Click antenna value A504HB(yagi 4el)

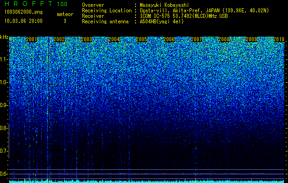[x=162, y=22]
